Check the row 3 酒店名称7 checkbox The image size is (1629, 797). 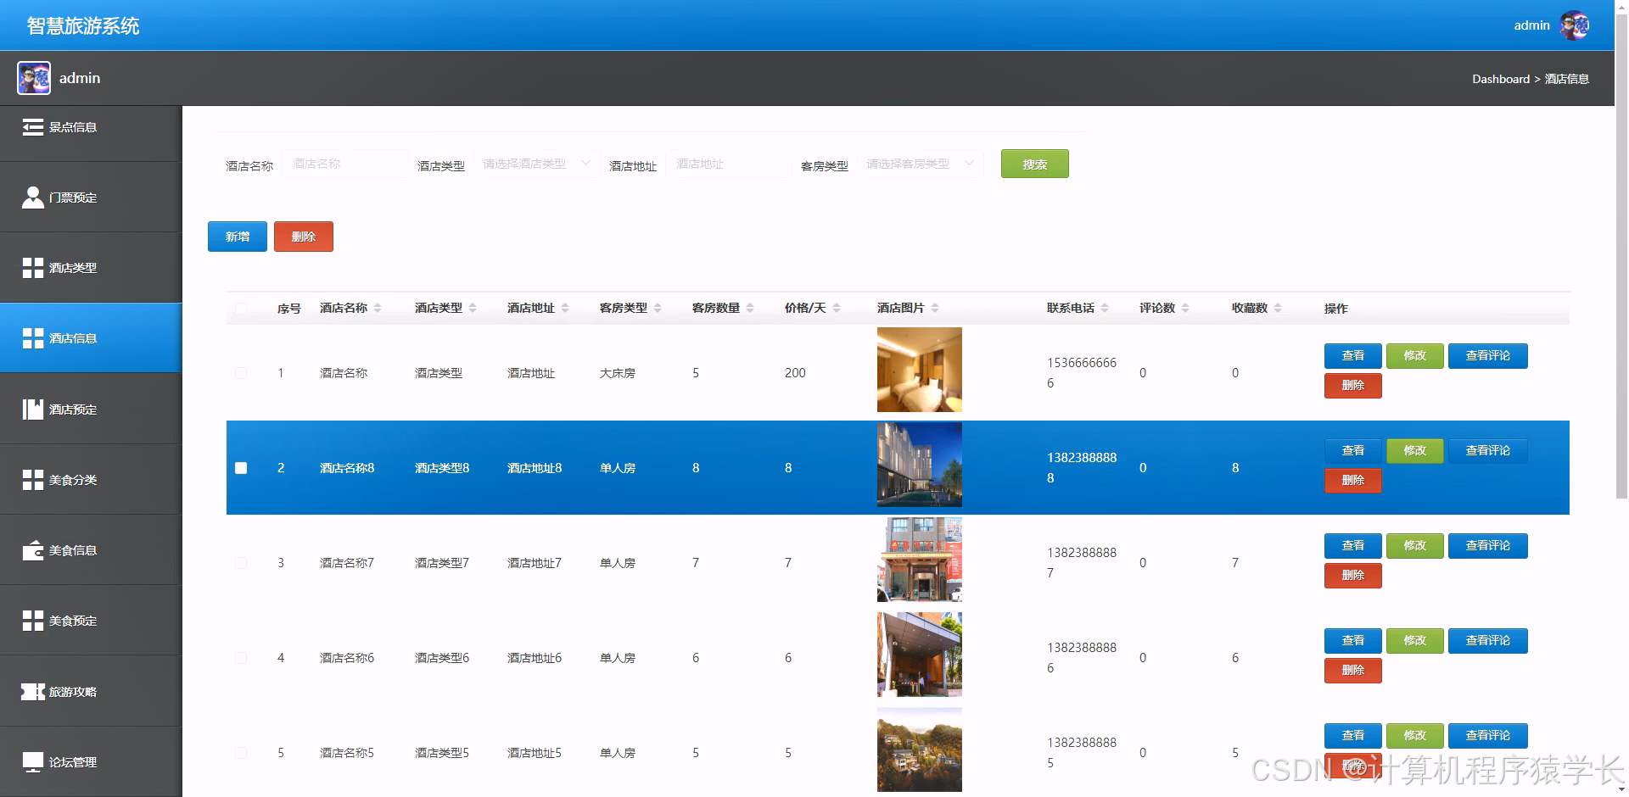[241, 563]
